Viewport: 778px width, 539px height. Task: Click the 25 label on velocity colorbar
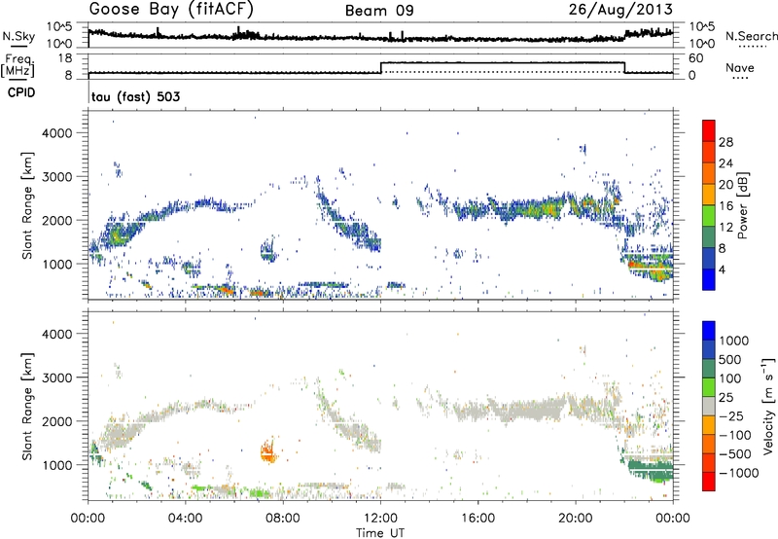point(726,398)
